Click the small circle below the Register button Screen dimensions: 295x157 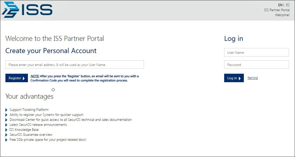pos(53,90)
